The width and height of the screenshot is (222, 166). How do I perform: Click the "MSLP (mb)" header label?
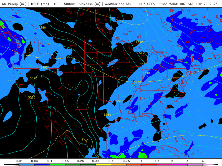click(x=40, y=4)
